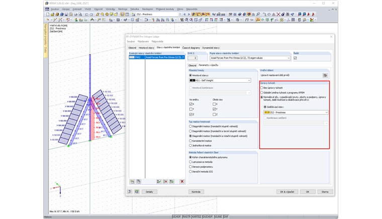
Task: Click the Storno button
Action: click(x=325, y=192)
